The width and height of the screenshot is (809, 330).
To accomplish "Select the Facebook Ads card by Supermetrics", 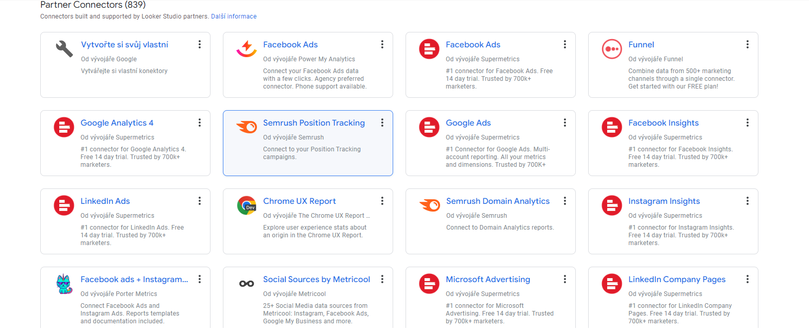I will [473, 45].
